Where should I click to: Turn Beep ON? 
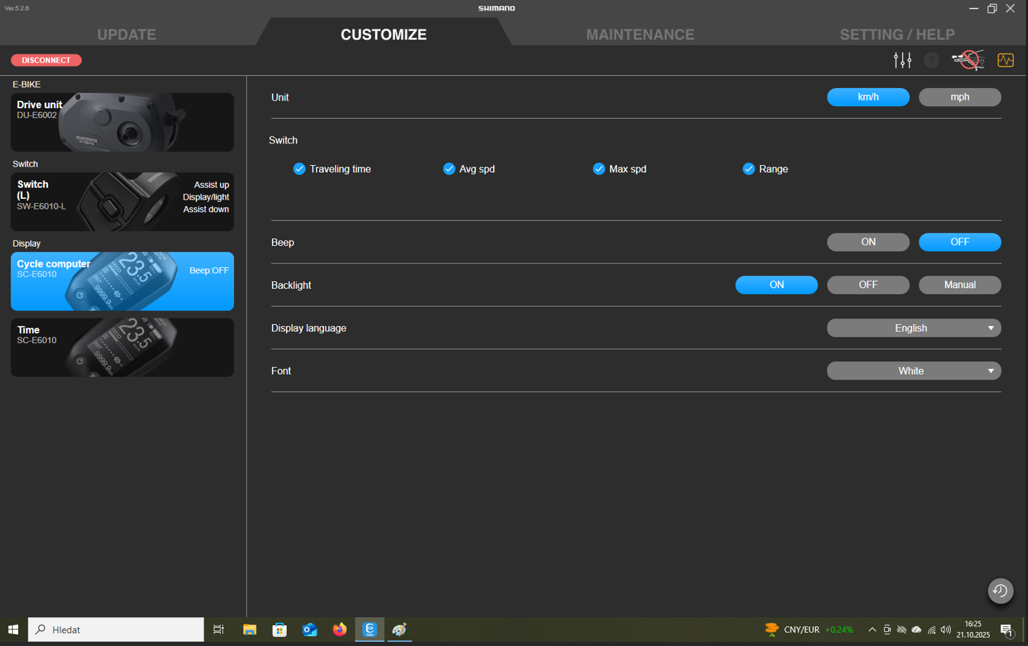pos(868,242)
